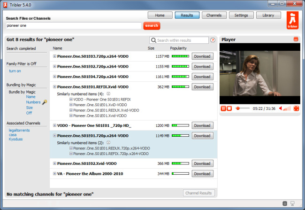
Task: Expand Pioneer.One.S01E01.REFIX.Xvid-VODO result
Action: pyautogui.click(x=54, y=87)
